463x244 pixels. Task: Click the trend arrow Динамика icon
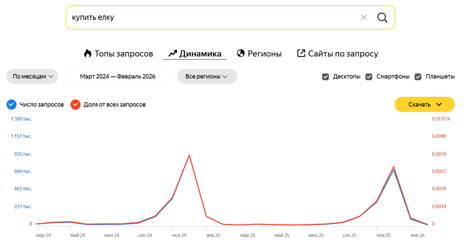click(172, 53)
